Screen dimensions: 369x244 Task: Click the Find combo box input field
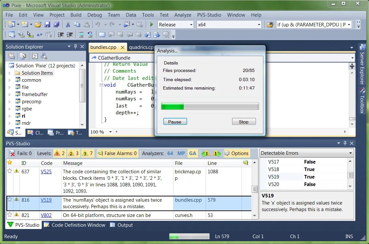312,25
